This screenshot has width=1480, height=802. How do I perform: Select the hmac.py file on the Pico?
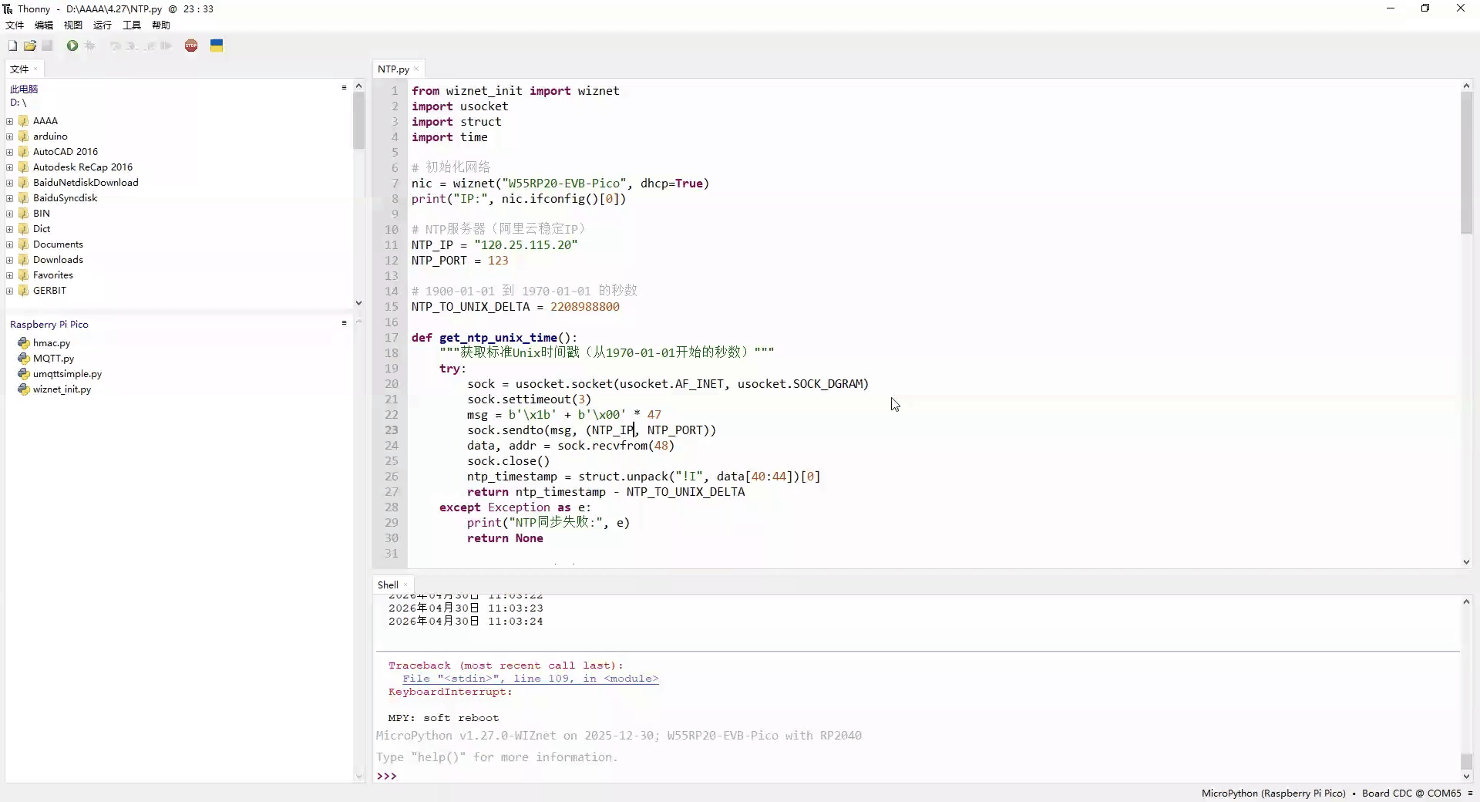52,343
